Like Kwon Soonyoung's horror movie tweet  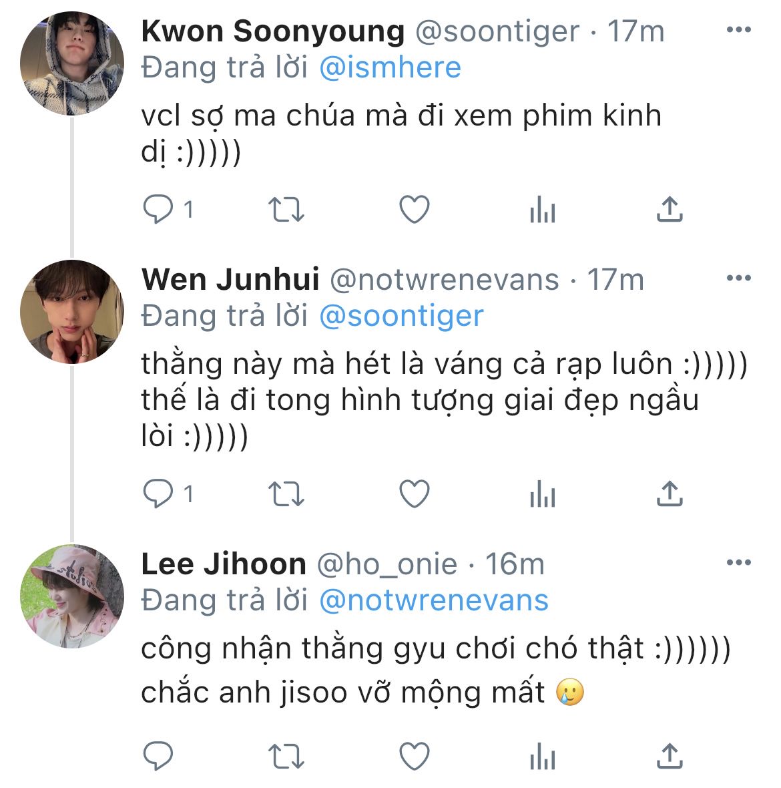pos(414,210)
